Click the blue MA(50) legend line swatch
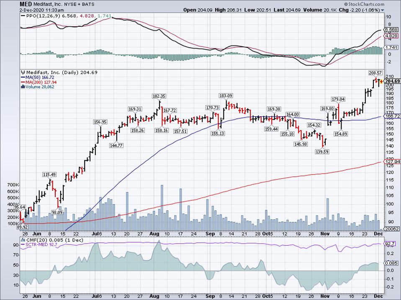This screenshot has height=300, width=401. (23, 77)
